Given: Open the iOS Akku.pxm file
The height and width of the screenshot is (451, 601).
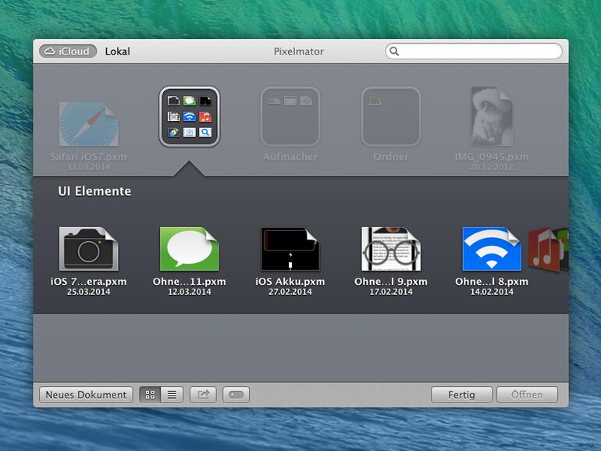Looking at the screenshot, I should click(x=290, y=250).
